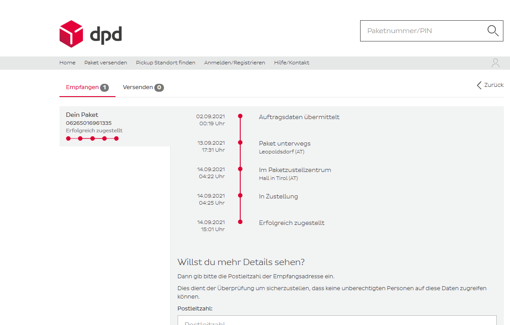Click the magnifying glass search icon
This screenshot has height=325, width=510.
(x=492, y=31)
